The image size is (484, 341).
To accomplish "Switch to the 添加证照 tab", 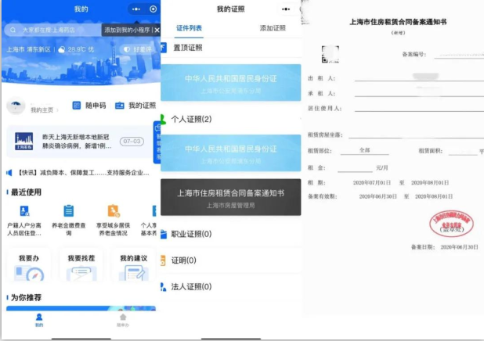I will pos(273,28).
